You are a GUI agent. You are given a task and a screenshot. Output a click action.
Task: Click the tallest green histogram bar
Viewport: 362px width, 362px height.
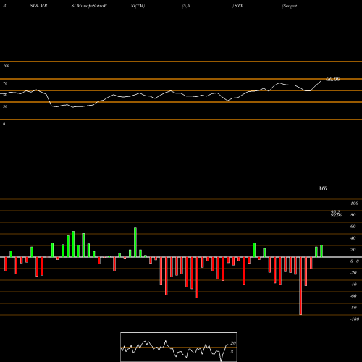[x=135, y=243]
